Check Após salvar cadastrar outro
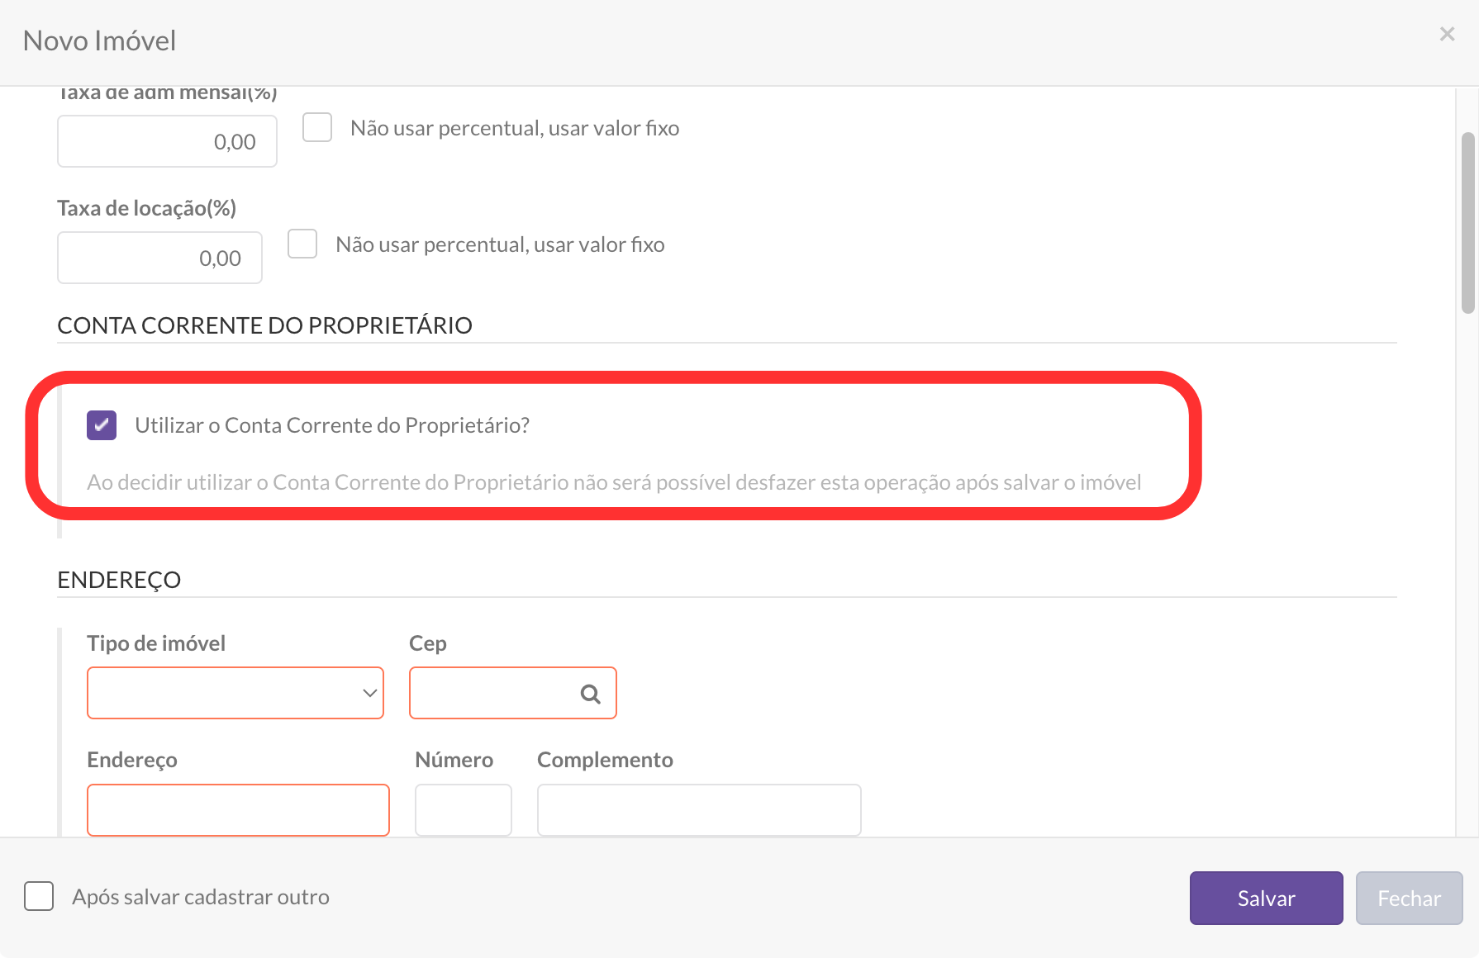The image size is (1479, 958). pyautogui.click(x=38, y=897)
